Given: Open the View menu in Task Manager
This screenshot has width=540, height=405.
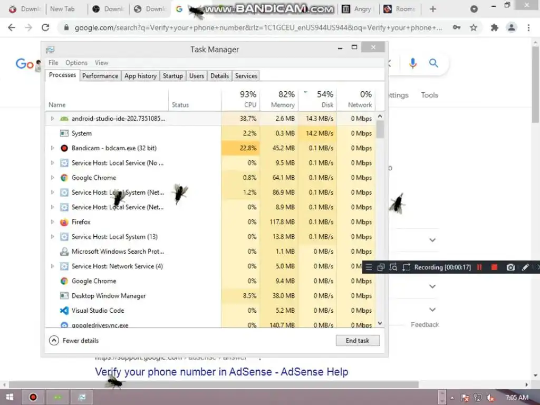Looking at the screenshot, I should [x=101, y=63].
